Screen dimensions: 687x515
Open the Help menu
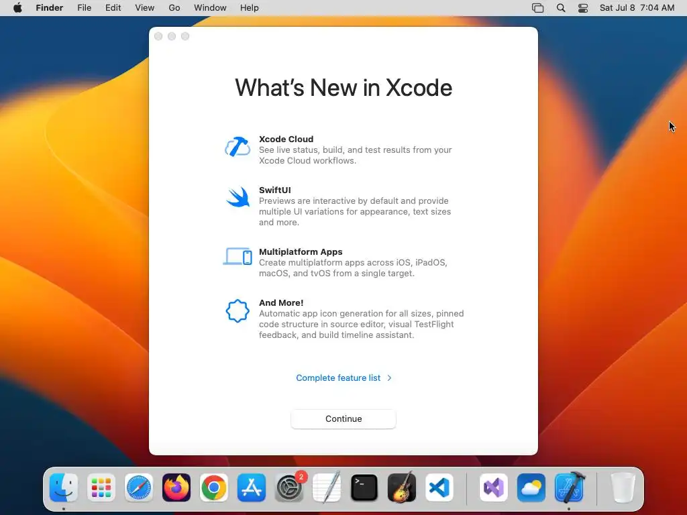[x=250, y=8]
